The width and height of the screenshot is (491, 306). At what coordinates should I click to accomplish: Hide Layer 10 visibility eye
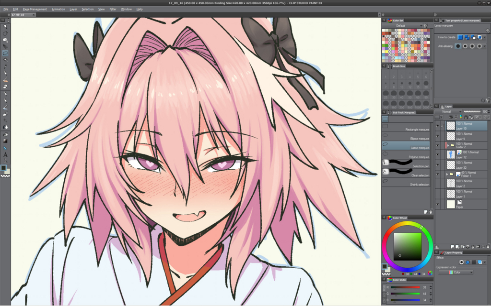pyautogui.click(x=437, y=126)
